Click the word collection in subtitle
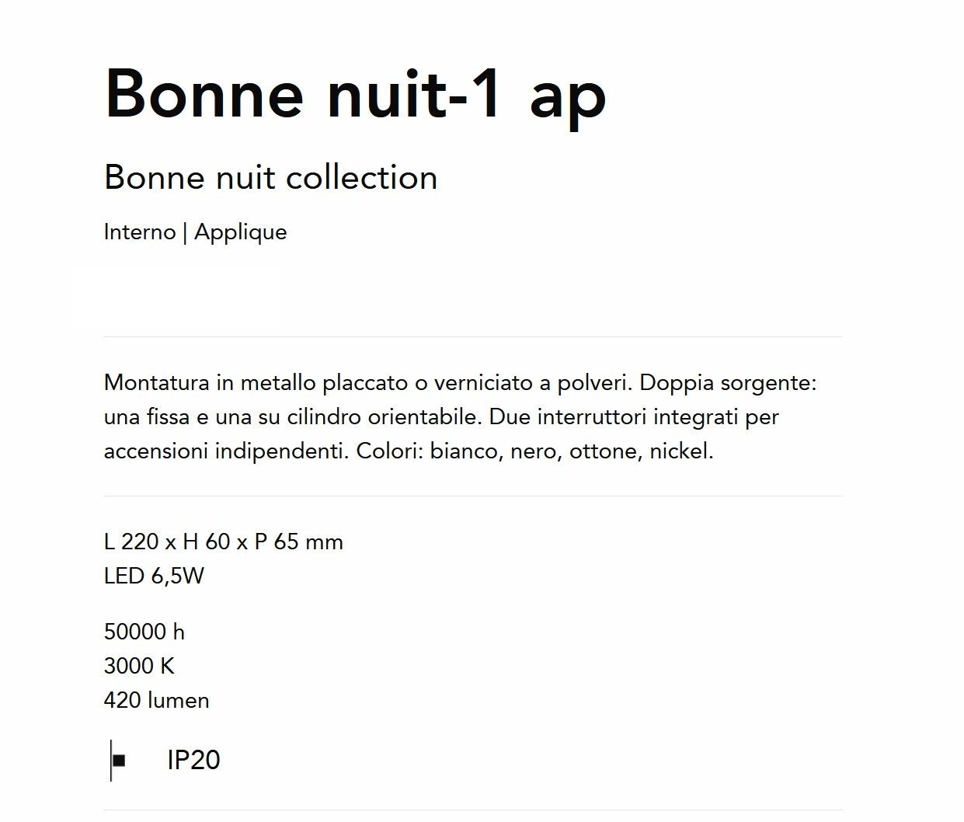The width and height of the screenshot is (964, 822). click(362, 177)
